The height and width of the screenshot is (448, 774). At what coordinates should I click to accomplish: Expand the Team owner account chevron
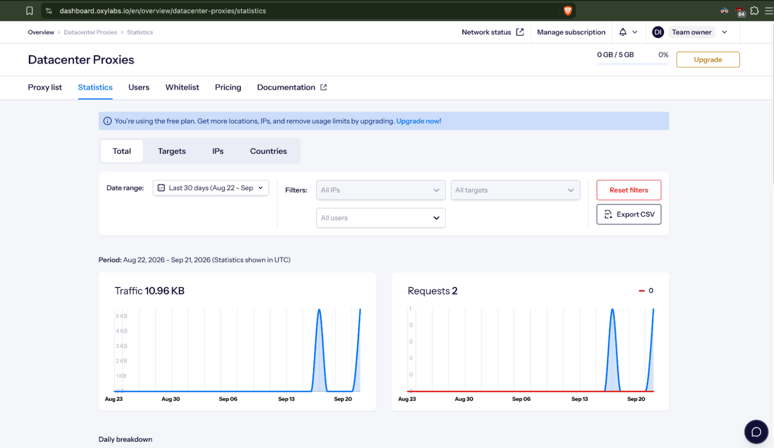pos(724,32)
